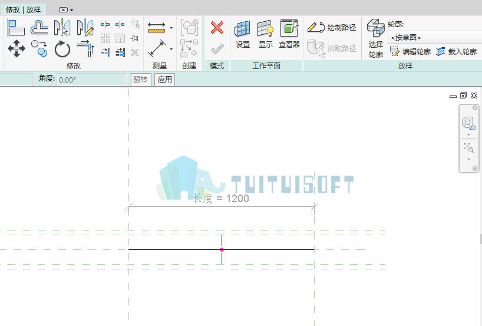Cancel edit mode with red X
The height and width of the screenshot is (326, 482).
click(x=217, y=28)
